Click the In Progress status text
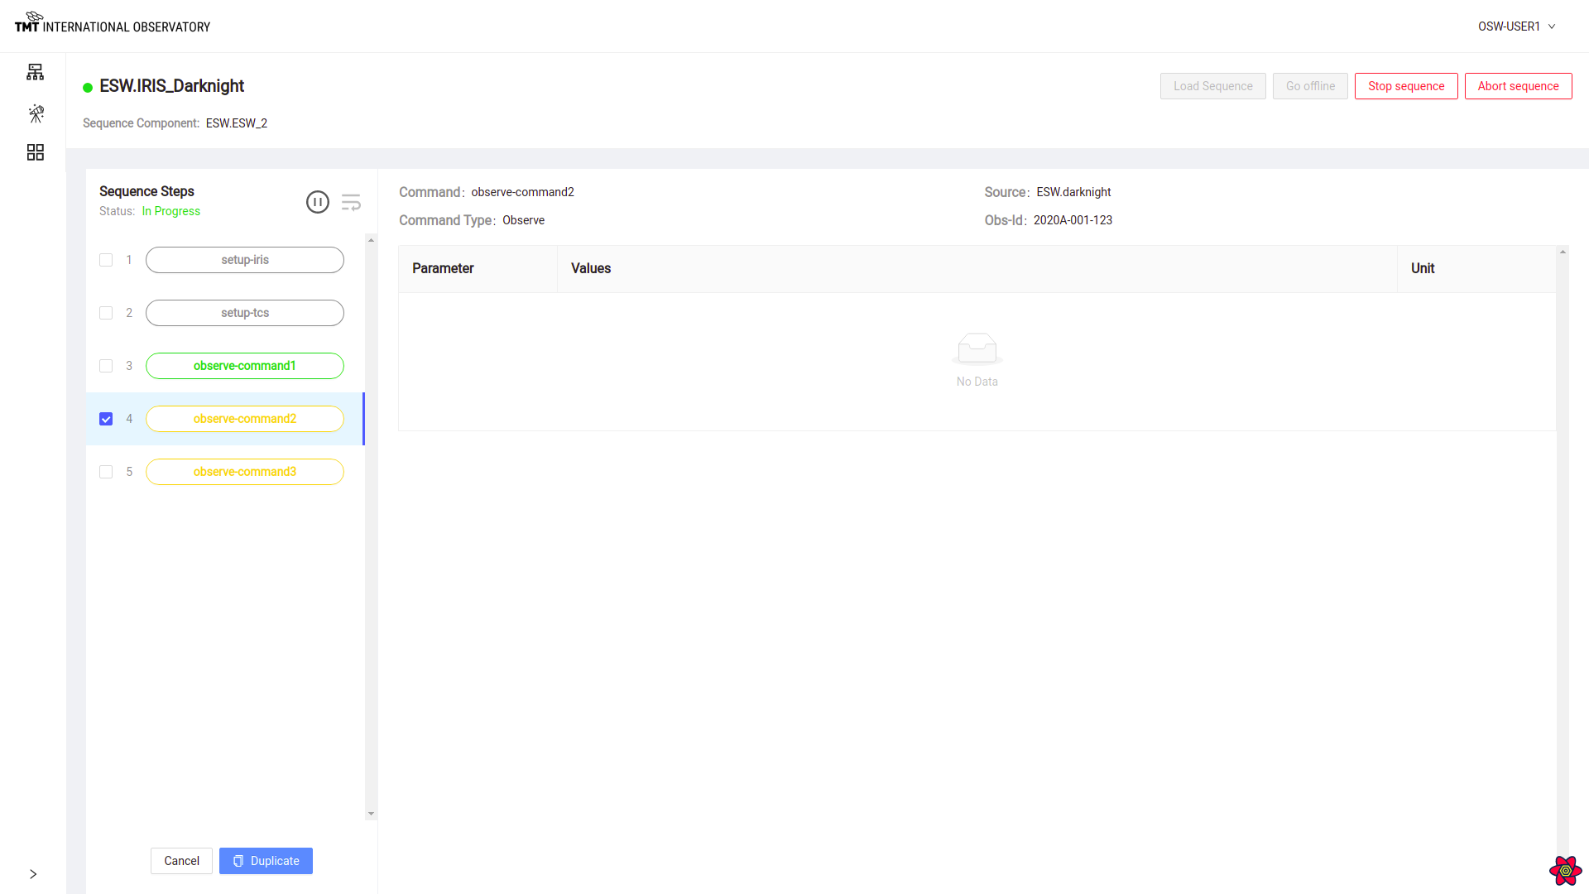Image resolution: width=1589 pixels, height=894 pixels. (x=171, y=211)
